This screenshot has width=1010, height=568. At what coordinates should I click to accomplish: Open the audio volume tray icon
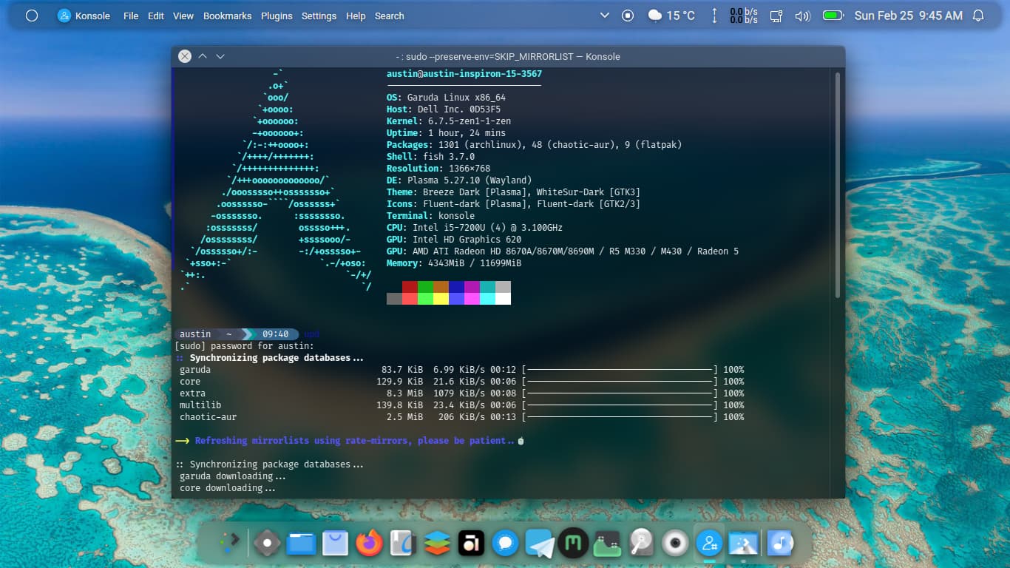pyautogui.click(x=802, y=16)
